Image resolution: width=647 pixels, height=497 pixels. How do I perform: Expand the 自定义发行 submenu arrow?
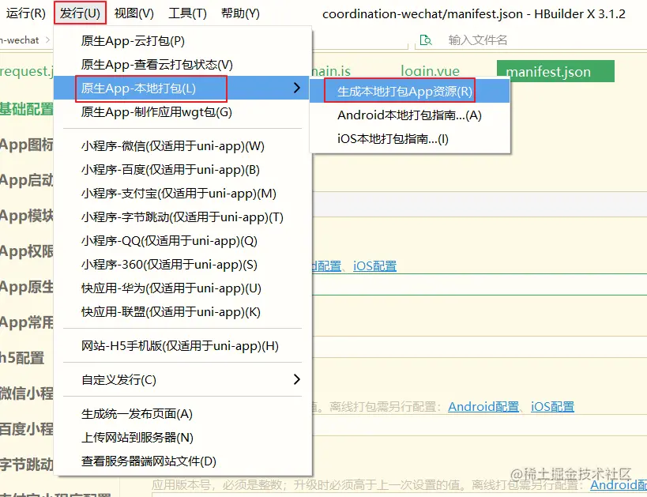[x=296, y=379]
